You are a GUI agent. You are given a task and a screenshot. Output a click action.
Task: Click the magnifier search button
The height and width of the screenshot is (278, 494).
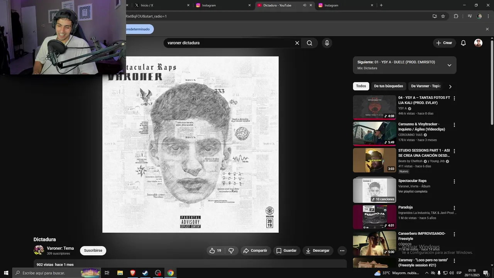coord(310,43)
